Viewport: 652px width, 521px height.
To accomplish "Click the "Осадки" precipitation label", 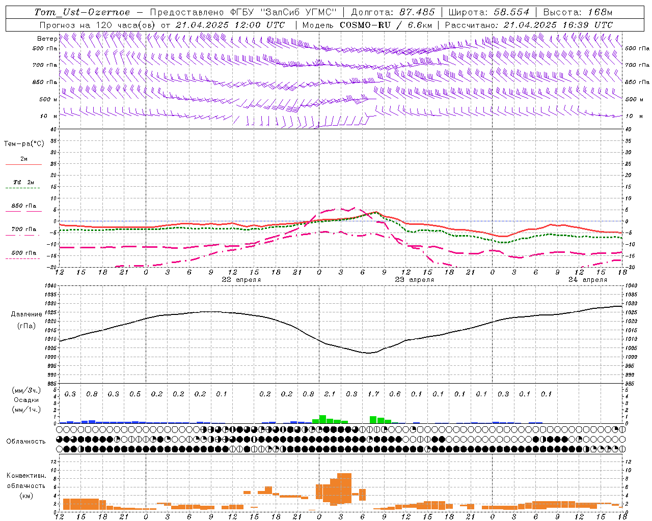I will [26, 400].
